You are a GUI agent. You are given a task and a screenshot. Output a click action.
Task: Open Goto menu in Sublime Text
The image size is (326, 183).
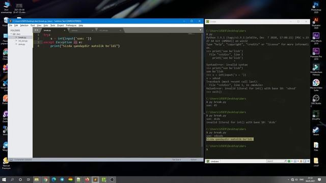[46, 25]
